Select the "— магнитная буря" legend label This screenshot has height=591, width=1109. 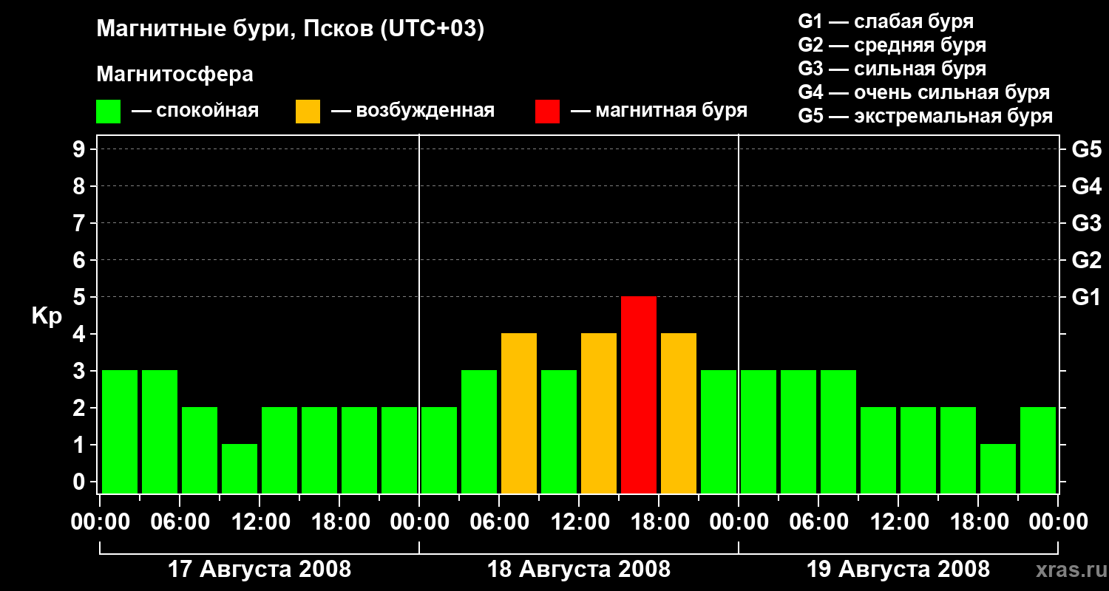659,111
